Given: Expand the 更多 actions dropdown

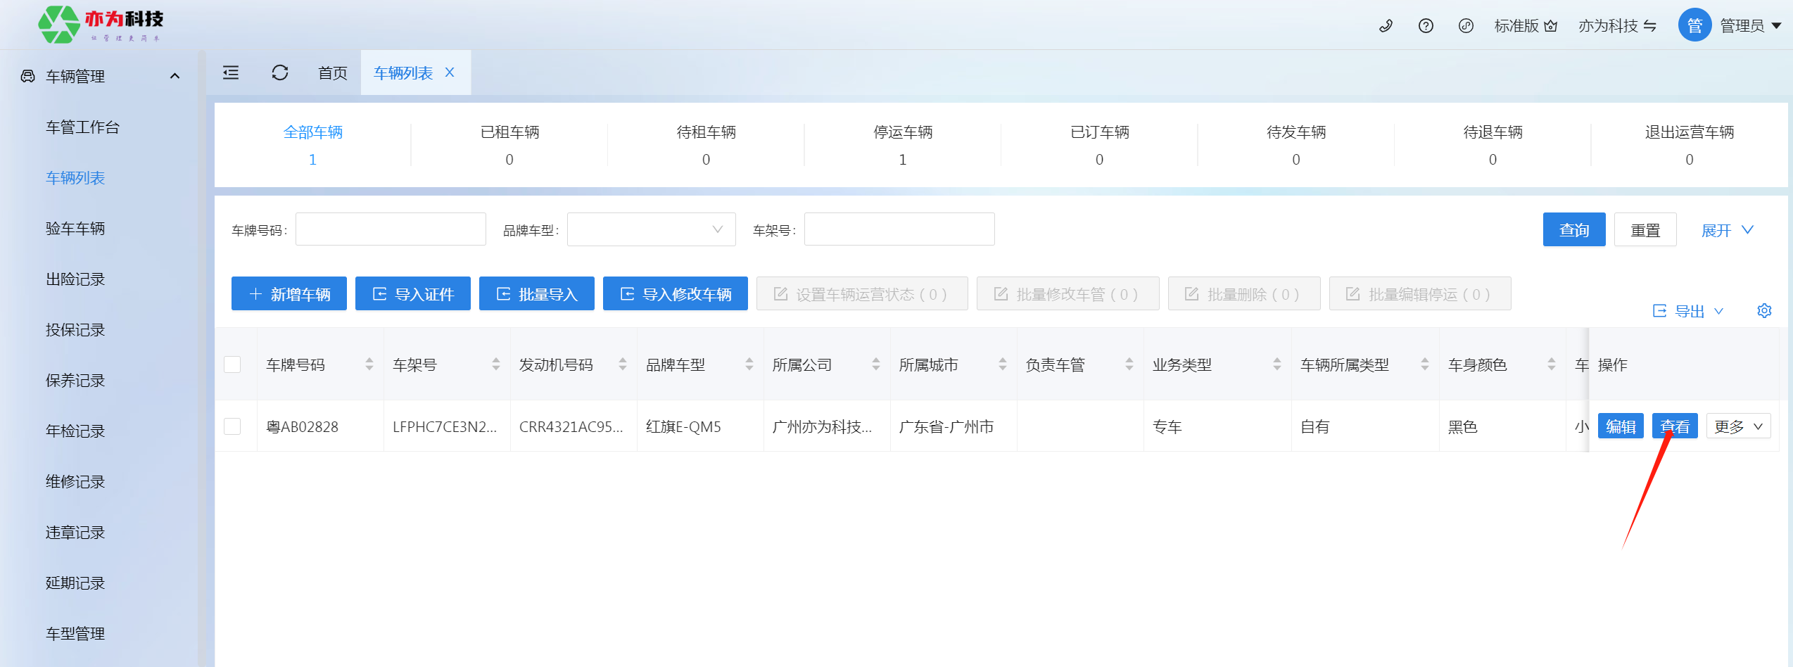Looking at the screenshot, I should (1737, 426).
